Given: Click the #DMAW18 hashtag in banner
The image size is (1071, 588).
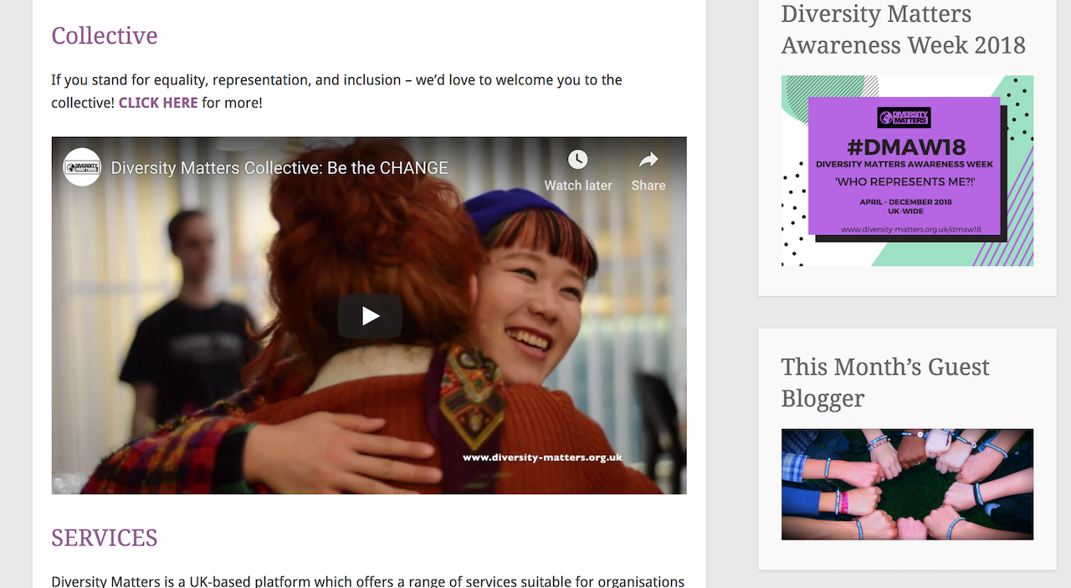Looking at the screenshot, I should pos(904,148).
